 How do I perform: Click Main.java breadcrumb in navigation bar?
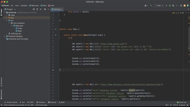click(x=34, y=6)
